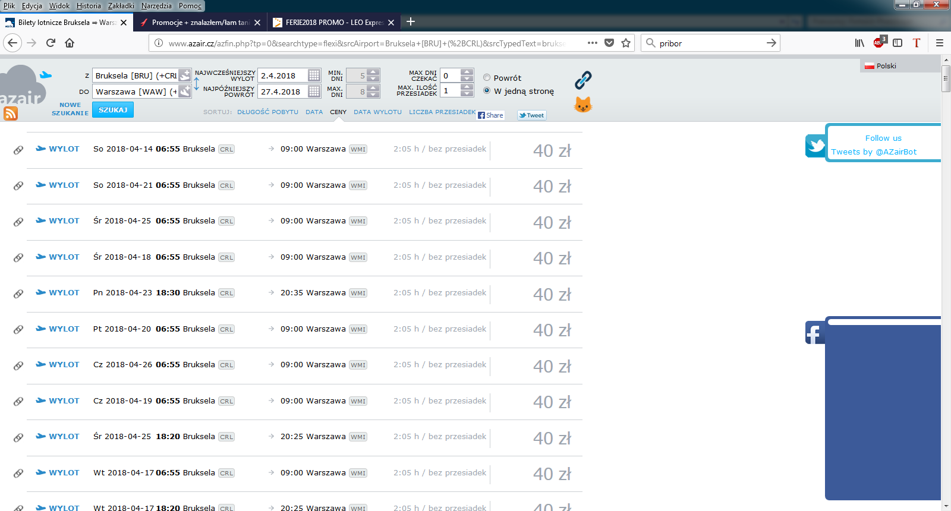This screenshot has height=511, width=951.
Task: Bookmark this page with star icon
Action: tap(626, 43)
